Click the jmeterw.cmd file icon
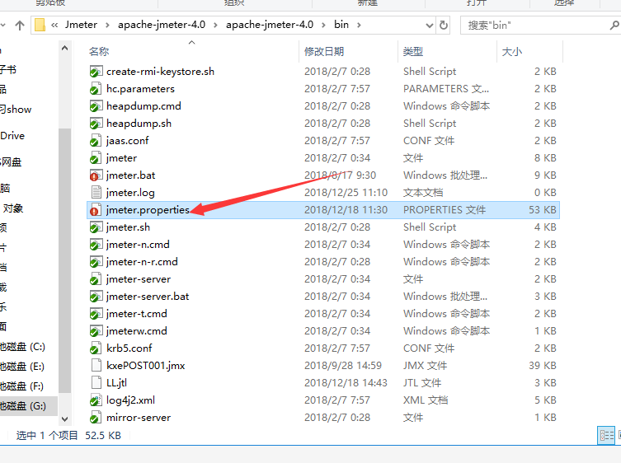This screenshot has width=621, height=463. coord(96,331)
